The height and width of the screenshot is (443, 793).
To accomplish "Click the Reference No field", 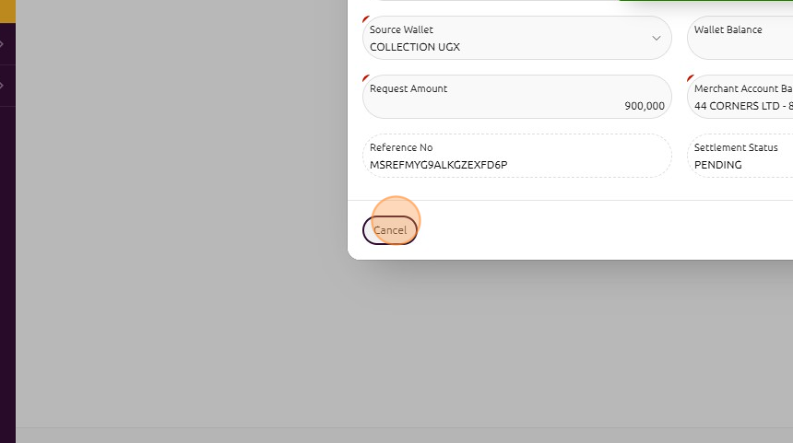I will coord(516,156).
